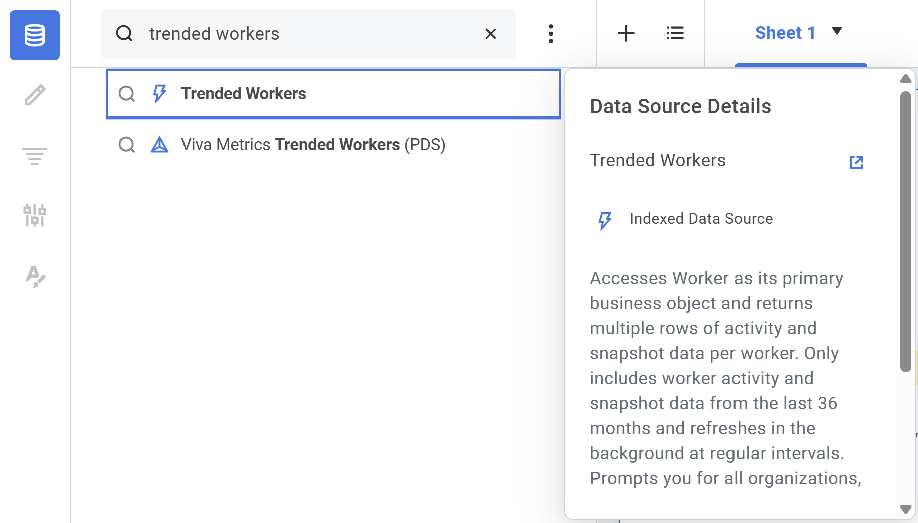Click the Data Source Details heading
The width and height of the screenshot is (918, 523).
tap(680, 106)
